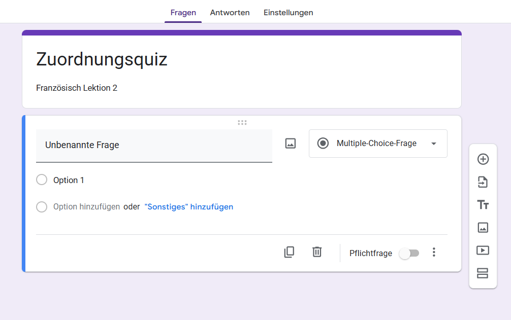Add a new question with the plus icon

[483, 159]
